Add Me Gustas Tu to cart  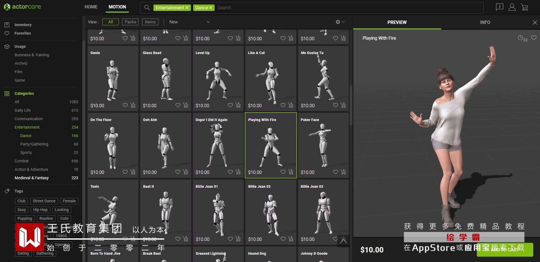(x=343, y=105)
